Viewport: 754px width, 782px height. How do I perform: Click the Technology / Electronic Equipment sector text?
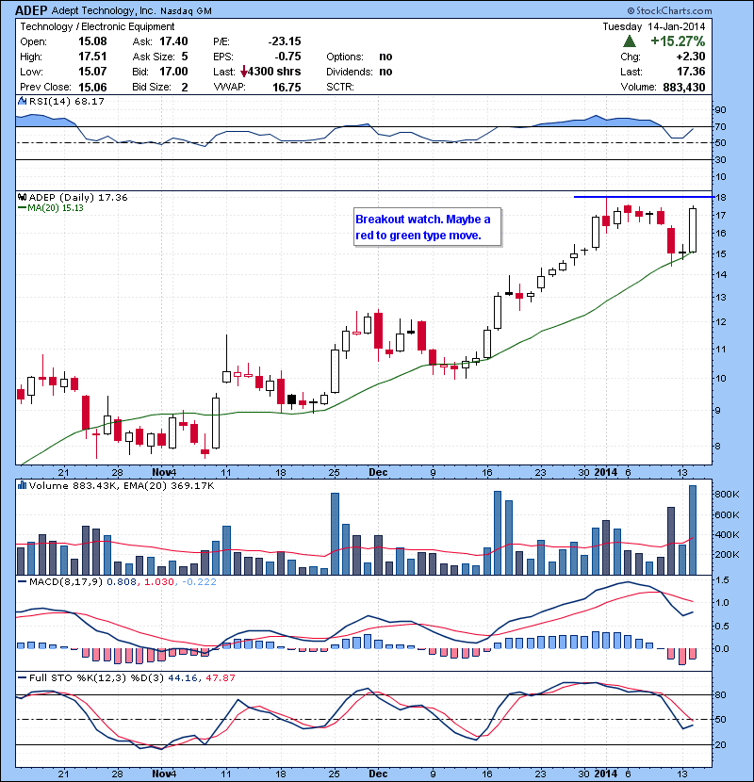coord(97,26)
